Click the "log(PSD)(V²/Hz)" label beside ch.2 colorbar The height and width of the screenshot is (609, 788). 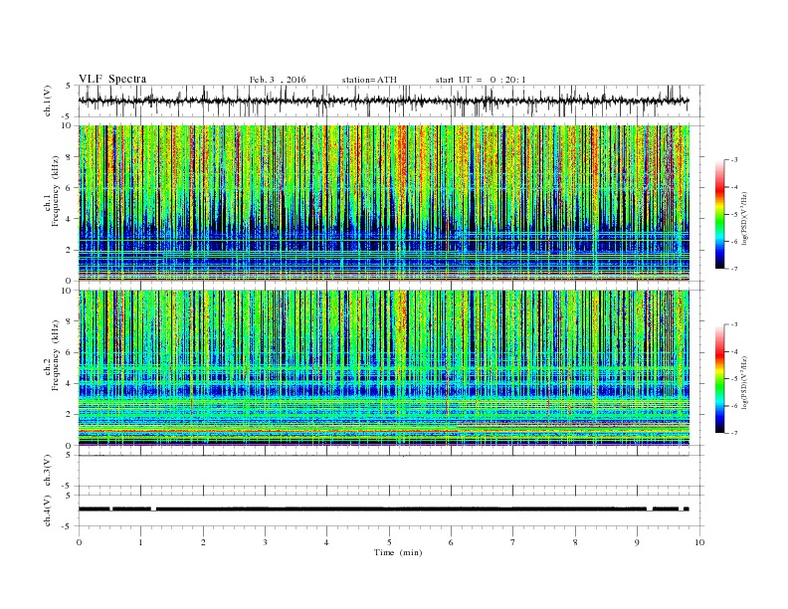(x=745, y=382)
